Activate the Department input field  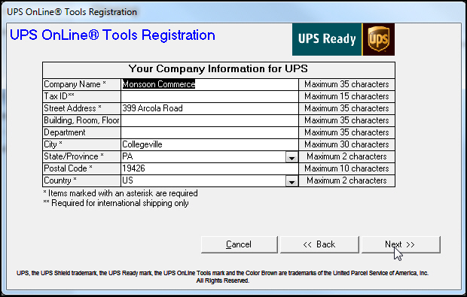pos(209,132)
